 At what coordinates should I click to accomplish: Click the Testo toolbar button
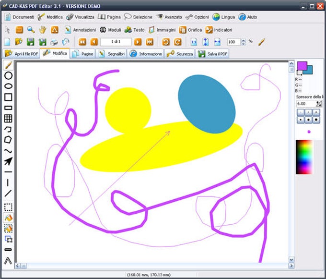[x=134, y=30]
